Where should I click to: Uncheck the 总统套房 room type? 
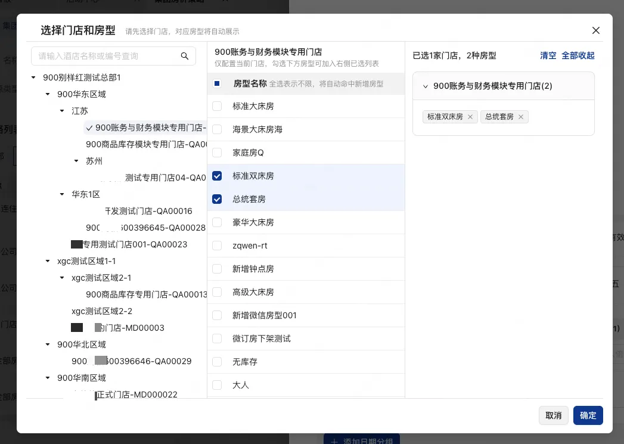[x=217, y=199]
